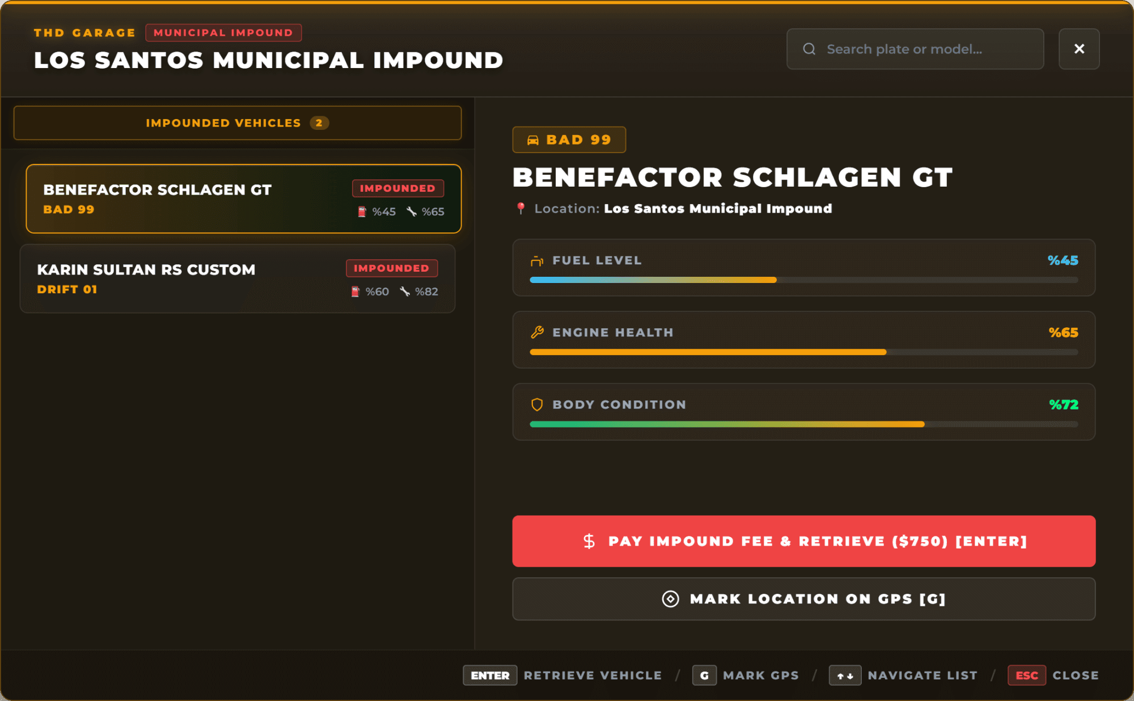
Task: Click the vehicle count badge showing 2
Action: click(x=319, y=123)
